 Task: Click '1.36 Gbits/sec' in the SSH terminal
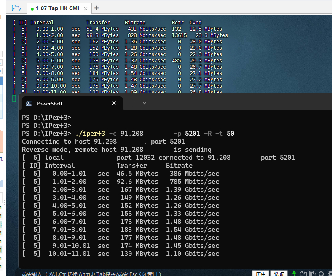point(145,42)
